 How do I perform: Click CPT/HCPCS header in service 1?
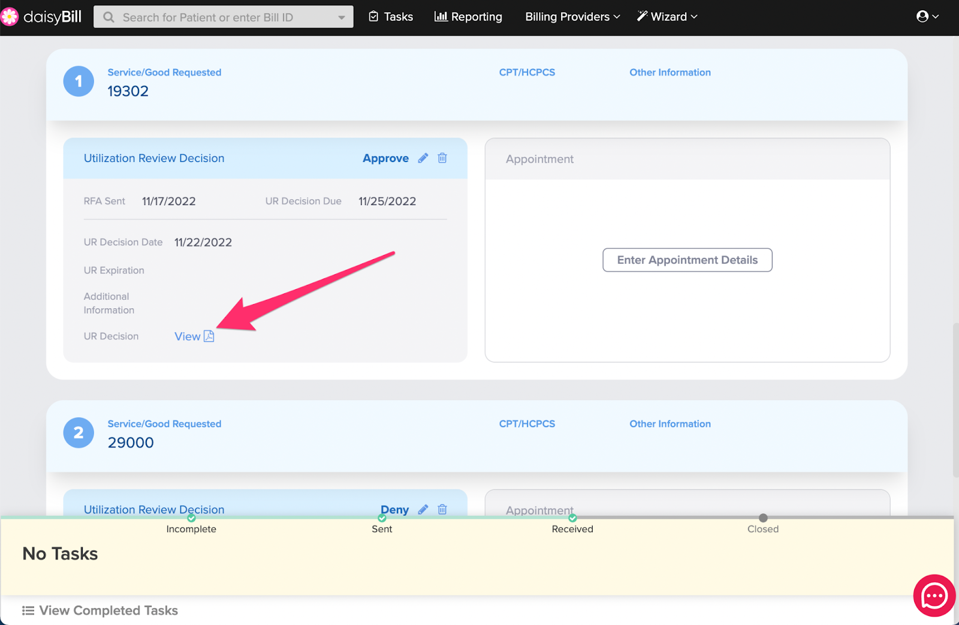tap(527, 72)
